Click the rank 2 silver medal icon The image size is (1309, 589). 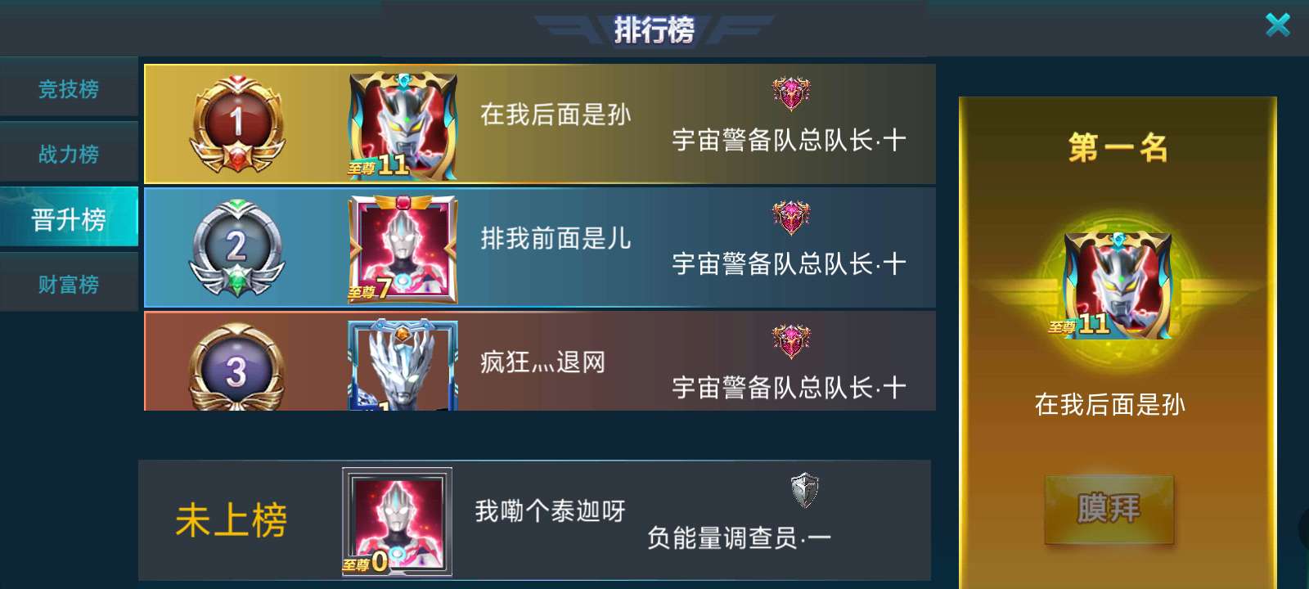click(237, 248)
